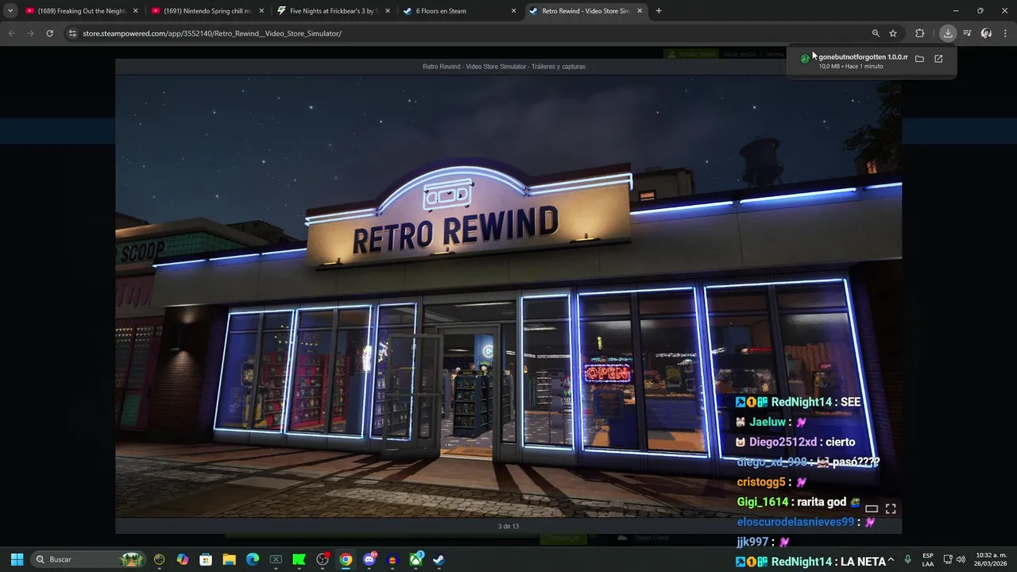Click Gigi_1614 'rarita god' chat message
Screen dimensions: 1017x572
click(x=799, y=502)
